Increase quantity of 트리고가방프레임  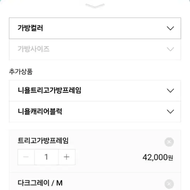[67, 157]
